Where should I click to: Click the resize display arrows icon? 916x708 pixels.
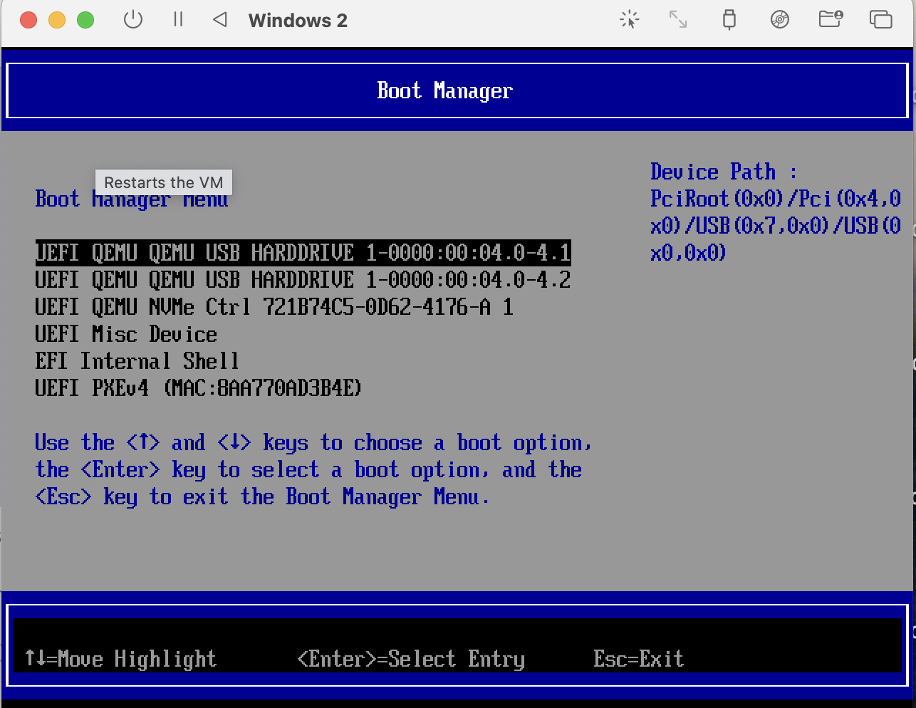coord(678,20)
